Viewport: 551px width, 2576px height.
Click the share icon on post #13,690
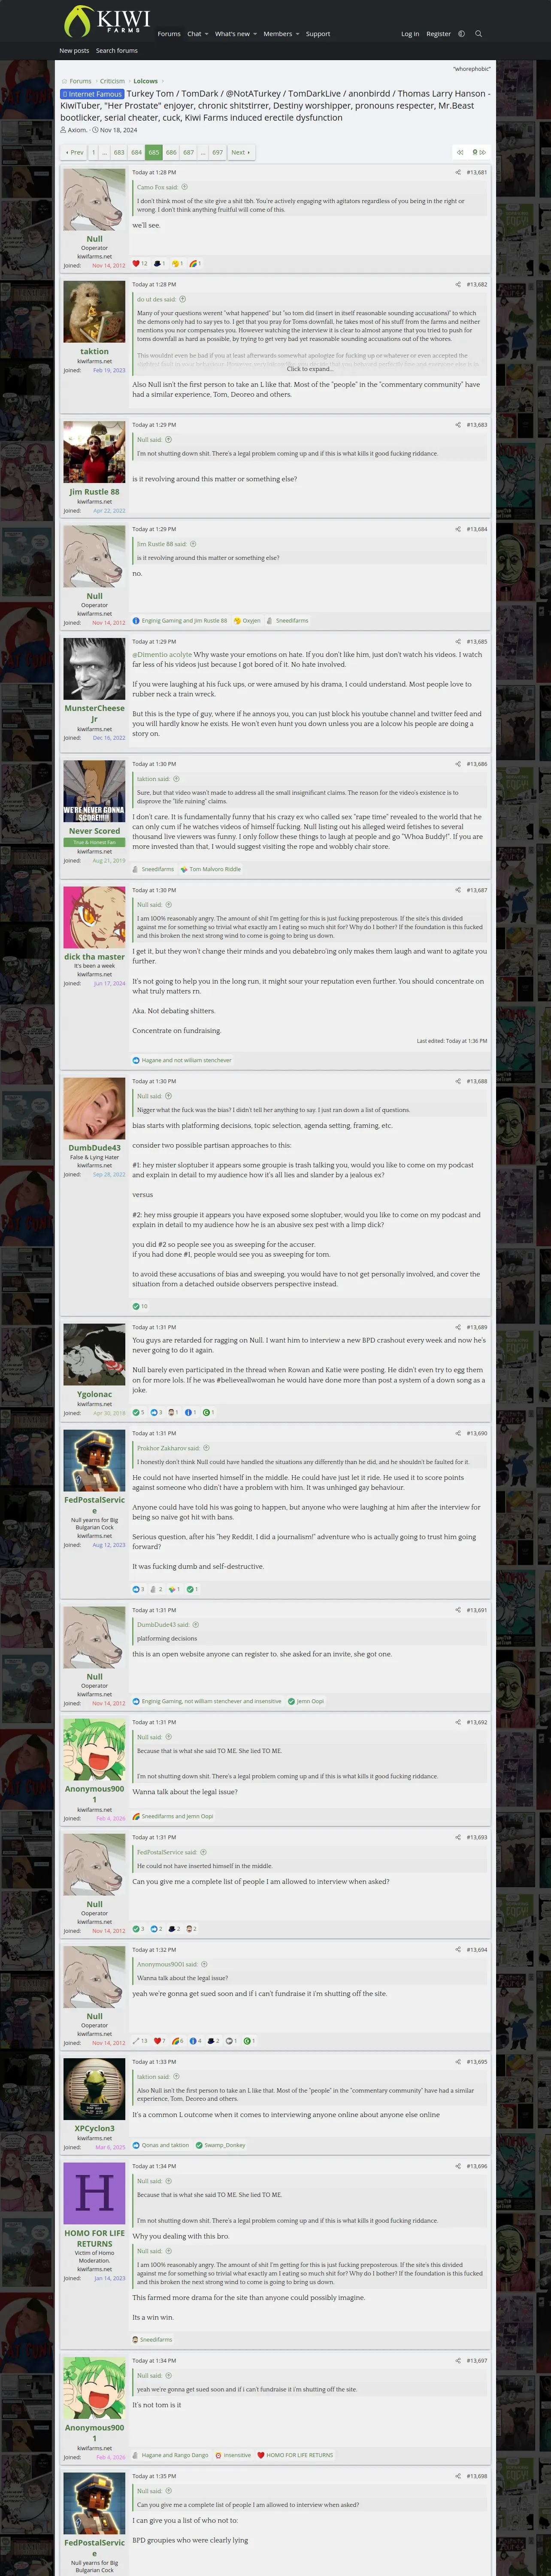tap(458, 1433)
